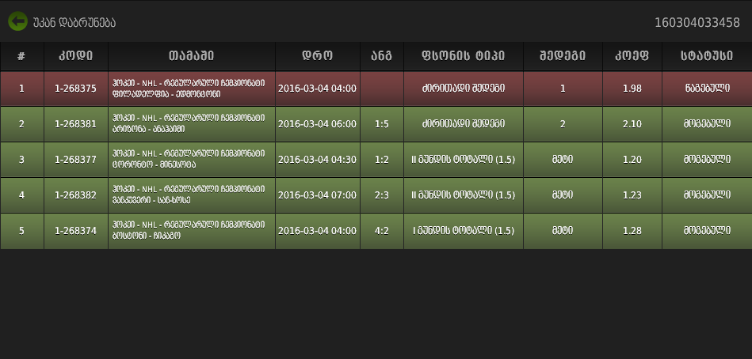Click the ვანკუვერი - სან-ხოსე game cell
This screenshot has width=752, height=359.
pyautogui.click(x=191, y=195)
